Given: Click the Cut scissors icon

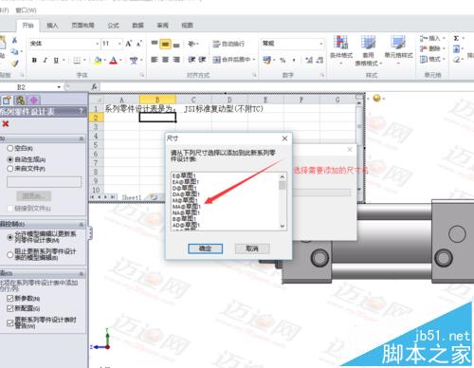Looking at the screenshot, I should pos(14,40).
